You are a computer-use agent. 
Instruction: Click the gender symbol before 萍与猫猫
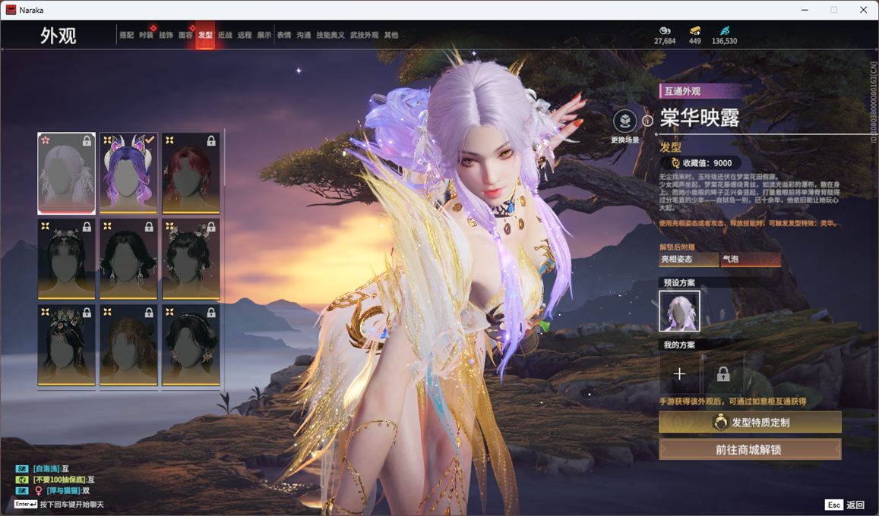(x=38, y=491)
